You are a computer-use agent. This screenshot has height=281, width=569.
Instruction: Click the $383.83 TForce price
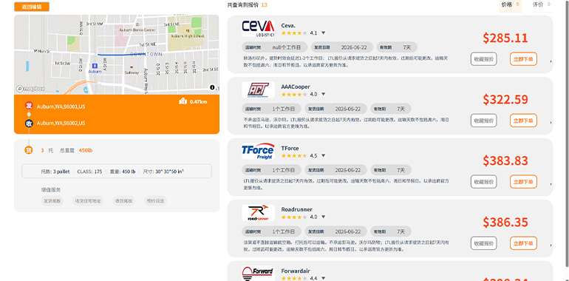click(505, 160)
